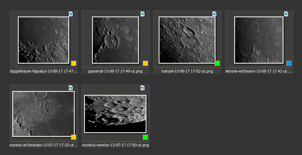Click file type icon above gassendi thumbnail
The height and width of the screenshot is (155, 302).
pyautogui.click(x=143, y=14)
